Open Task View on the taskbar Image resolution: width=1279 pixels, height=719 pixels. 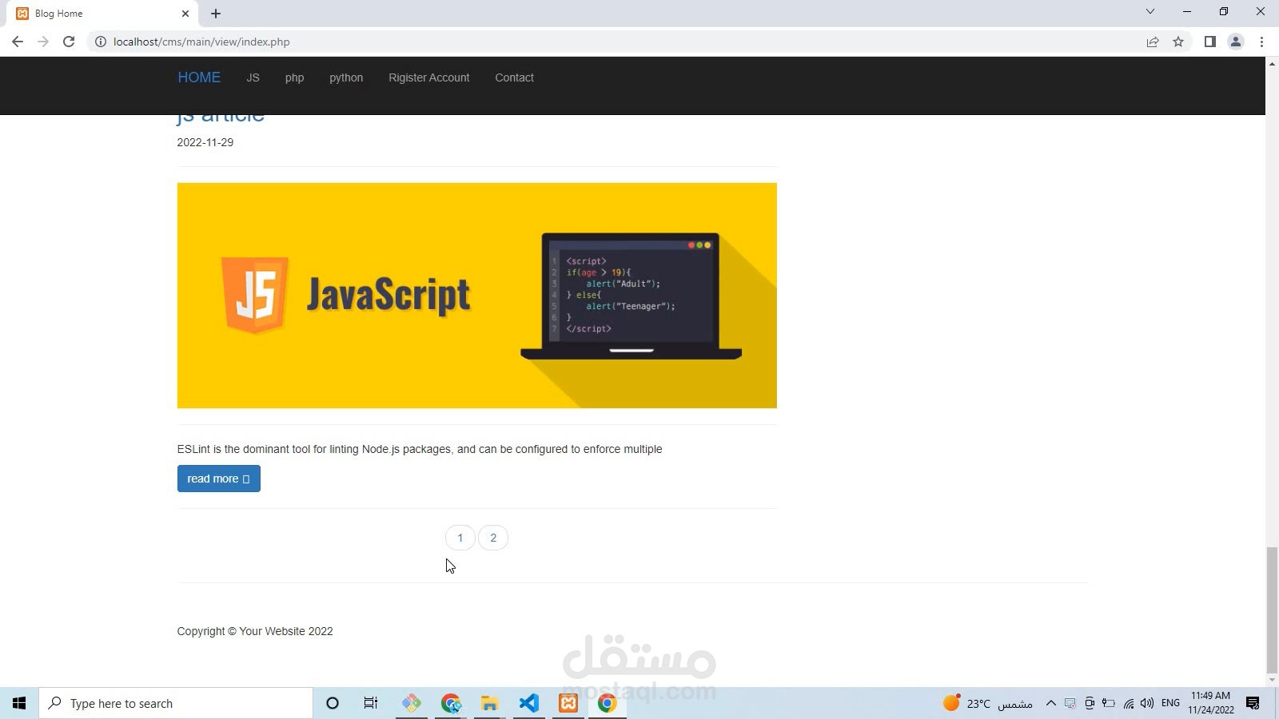tap(371, 703)
